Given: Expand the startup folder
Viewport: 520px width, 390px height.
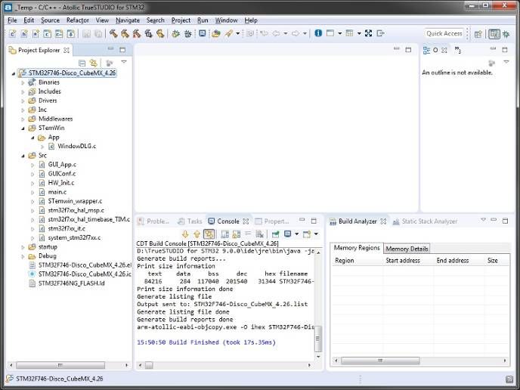Looking at the screenshot, I should 23,247.
